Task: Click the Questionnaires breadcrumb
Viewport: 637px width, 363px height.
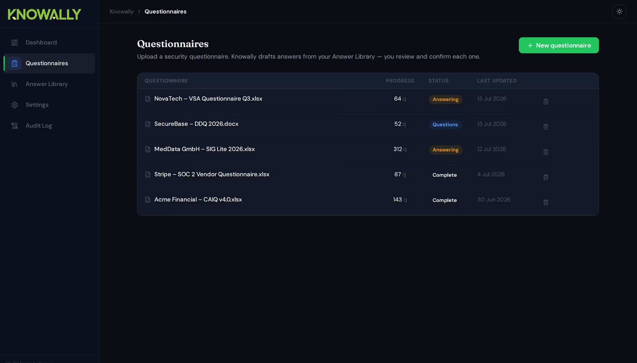Action: [166, 12]
